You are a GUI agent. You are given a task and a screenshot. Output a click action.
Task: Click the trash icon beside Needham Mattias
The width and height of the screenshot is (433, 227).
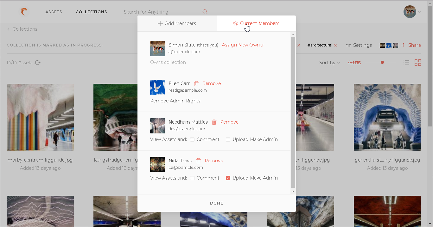(x=214, y=122)
